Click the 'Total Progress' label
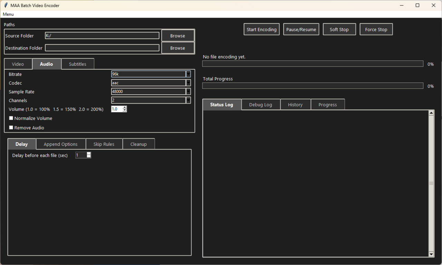 [218, 79]
